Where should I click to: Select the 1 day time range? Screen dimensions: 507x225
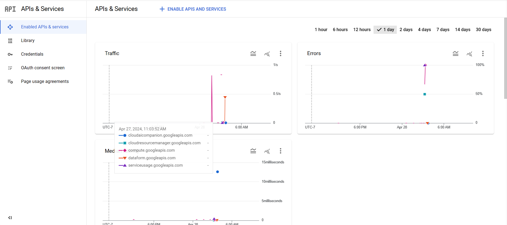tap(385, 29)
